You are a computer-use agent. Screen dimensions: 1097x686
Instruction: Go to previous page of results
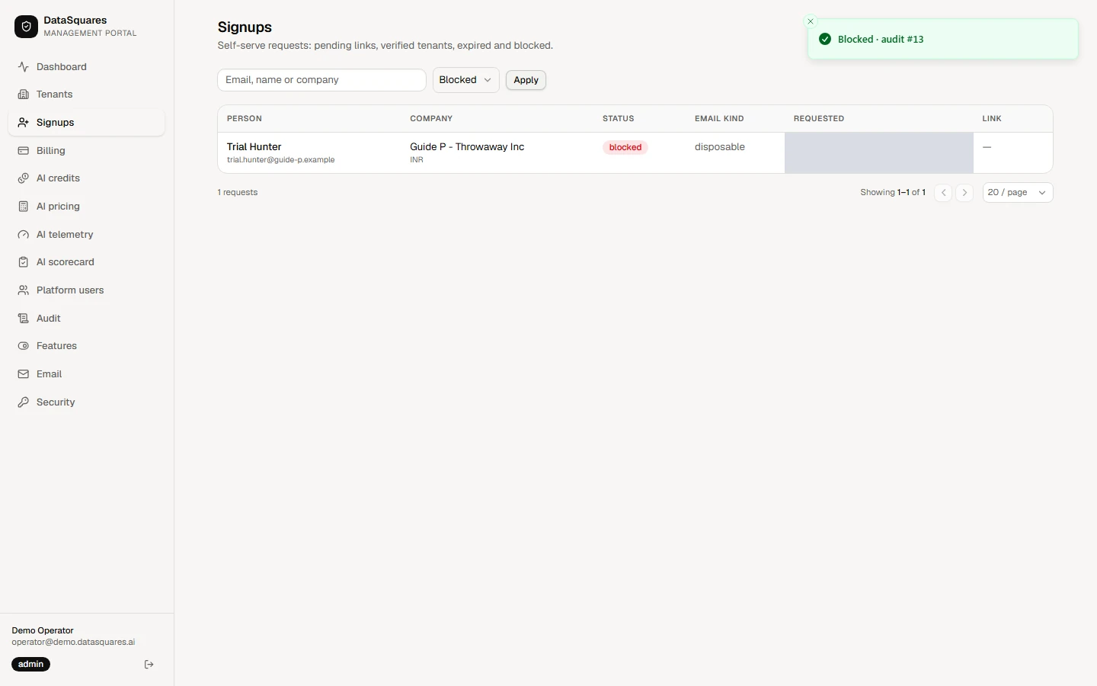[943, 193]
